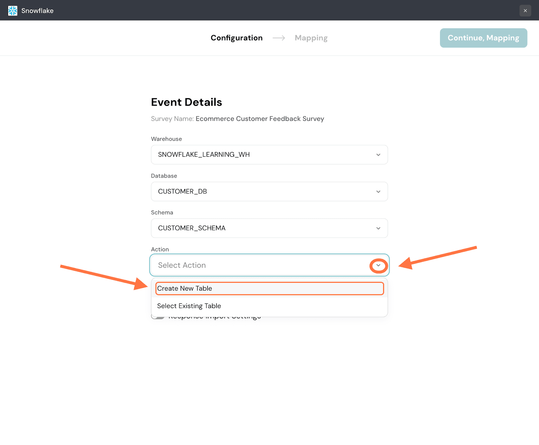This screenshot has height=445, width=539.
Task: Click the chevron arrow in the Warehouse field
Action: [x=378, y=155]
